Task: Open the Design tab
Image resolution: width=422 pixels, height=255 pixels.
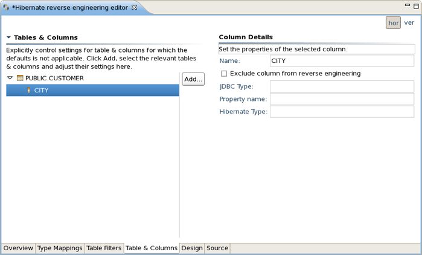Action: [x=192, y=248]
